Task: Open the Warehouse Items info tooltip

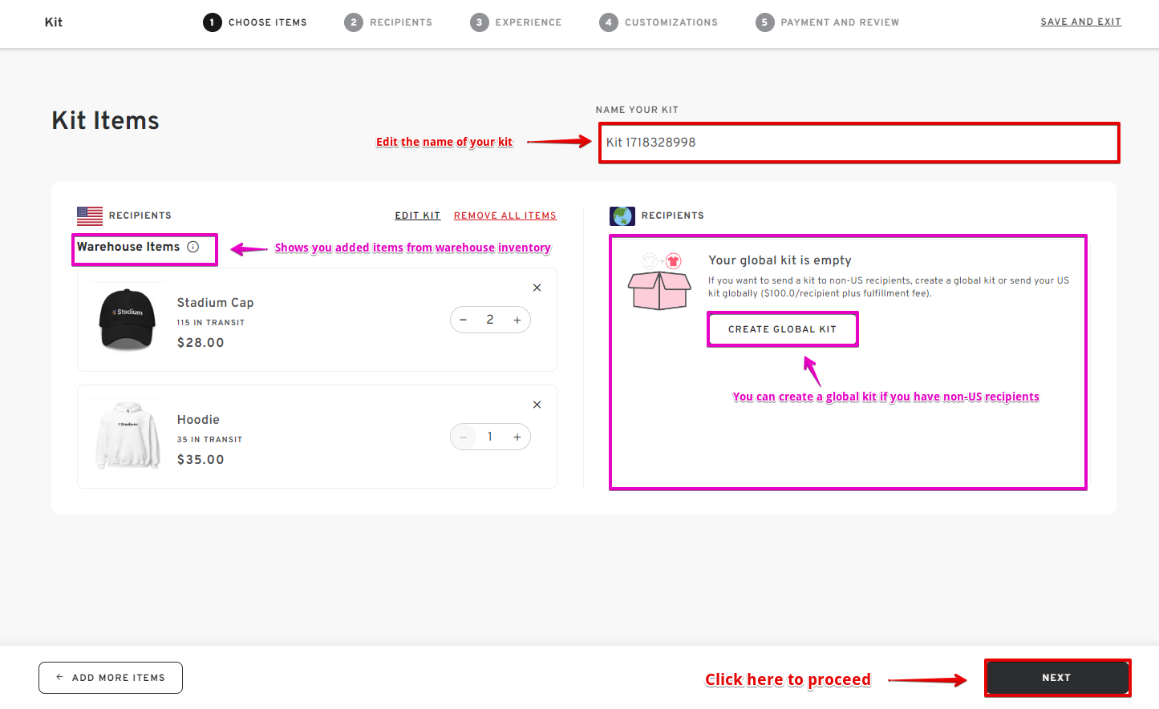Action: tap(192, 247)
